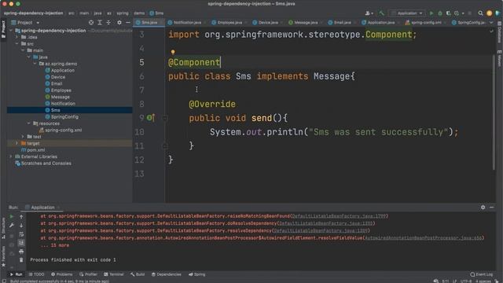The width and height of the screenshot is (503, 283).
Task: Expand the test folder
Action: tap(23, 137)
